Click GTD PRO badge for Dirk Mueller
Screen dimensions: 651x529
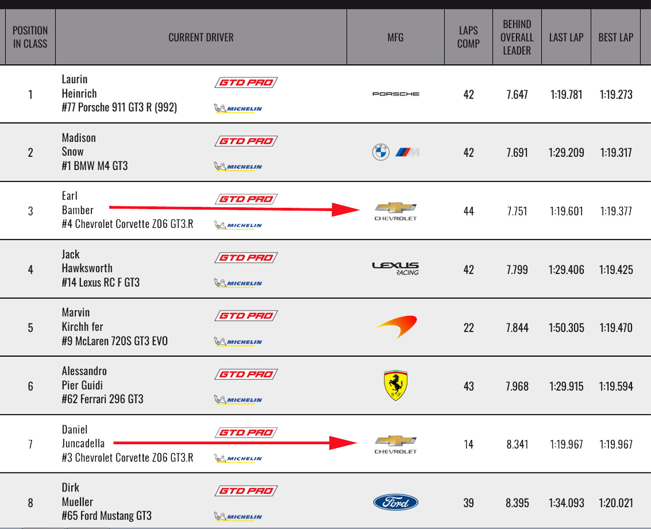point(246,491)
